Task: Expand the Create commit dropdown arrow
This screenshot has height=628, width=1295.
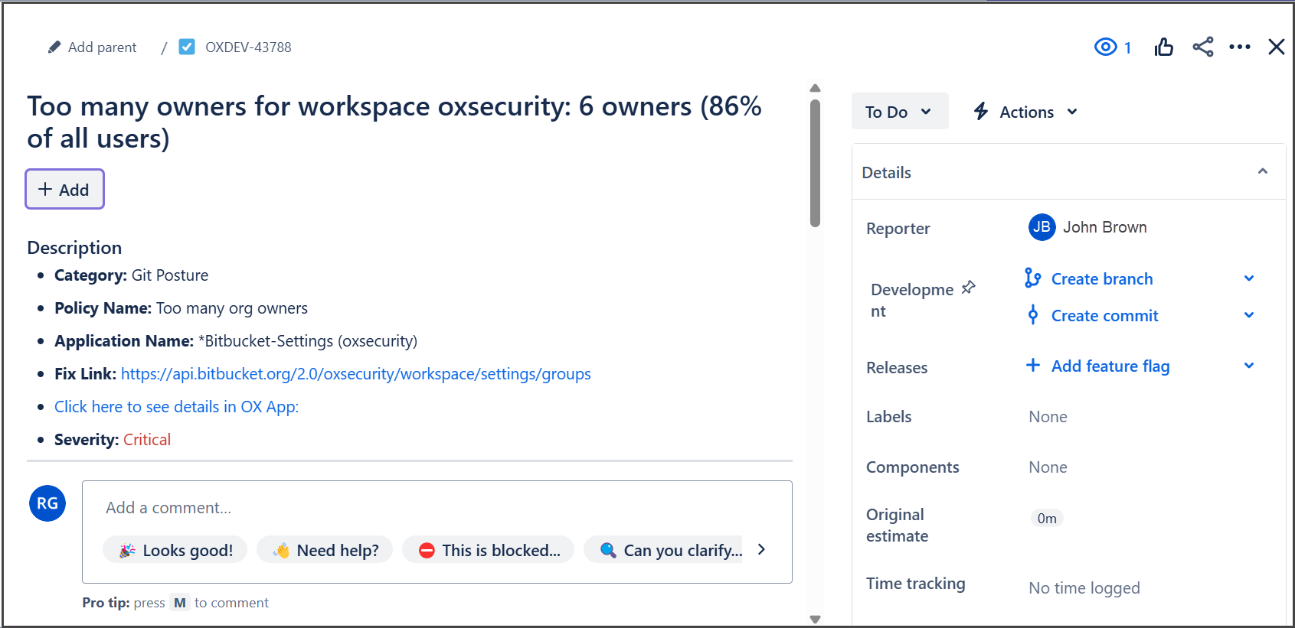Action: pyautogui.click(x=1248, y=315)
